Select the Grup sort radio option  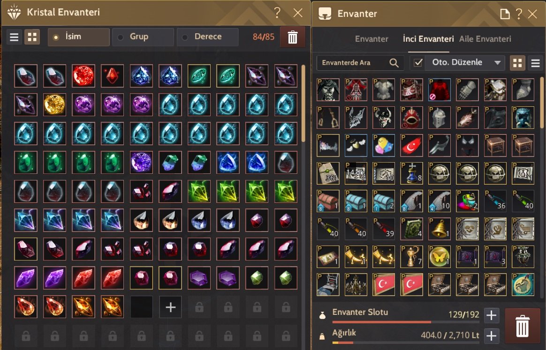(x=143, y=37)
